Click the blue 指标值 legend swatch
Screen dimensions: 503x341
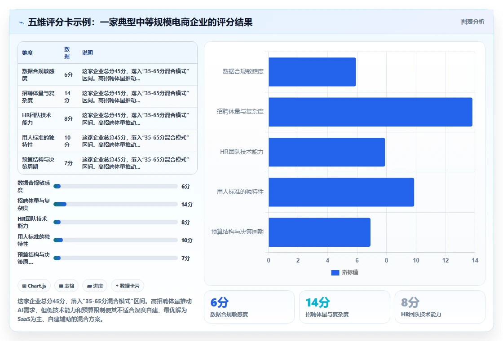(335, 273)
